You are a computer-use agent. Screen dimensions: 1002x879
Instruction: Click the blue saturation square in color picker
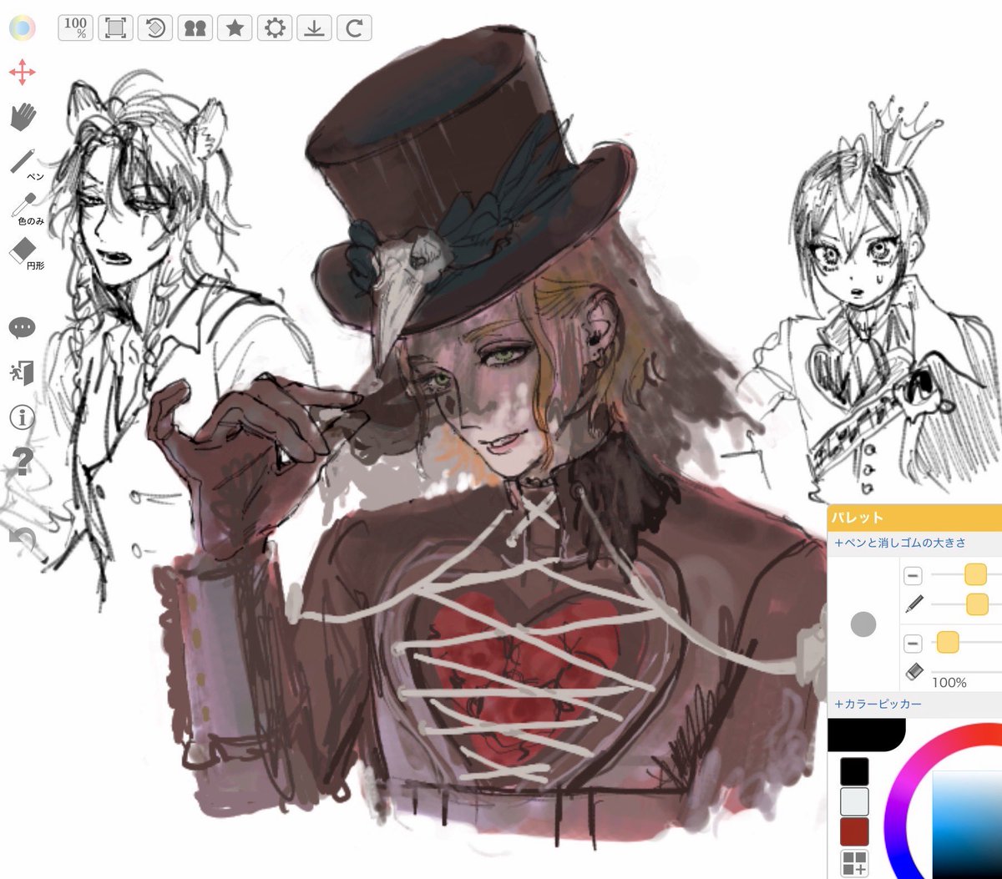[967, 825]
